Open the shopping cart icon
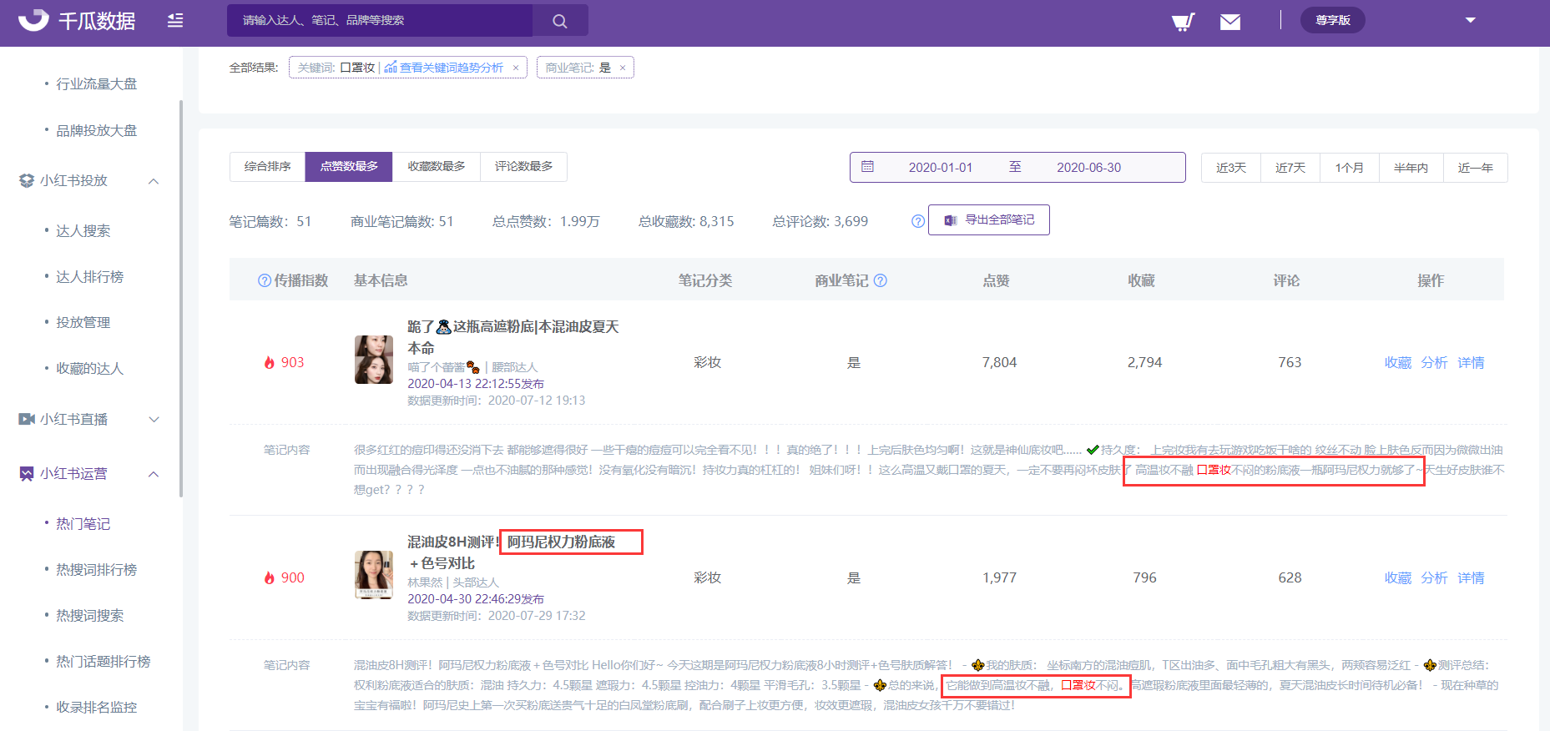This screenshot has width=1550, height=731. coord(1183,21)
